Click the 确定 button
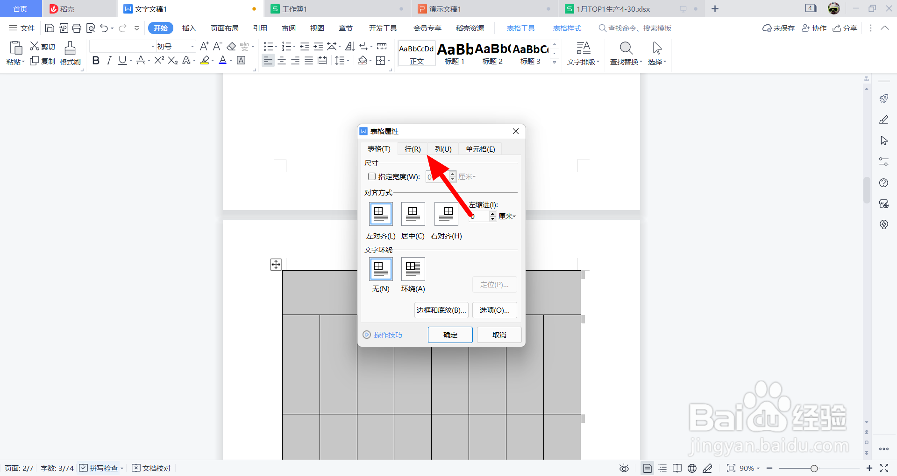The image size is (897, 476). coord(450,335)
